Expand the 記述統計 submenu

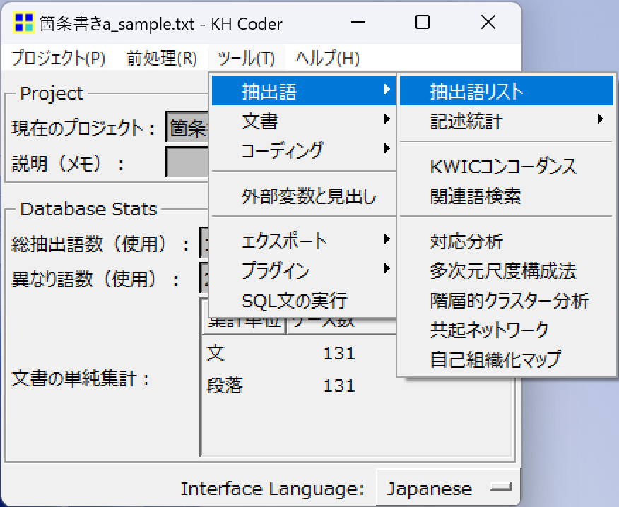[507, 121]
